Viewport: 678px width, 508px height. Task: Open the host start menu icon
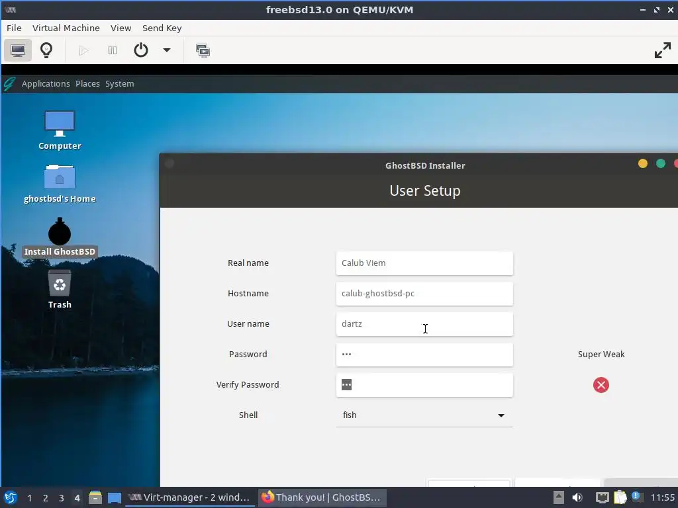tap(11, 497)
